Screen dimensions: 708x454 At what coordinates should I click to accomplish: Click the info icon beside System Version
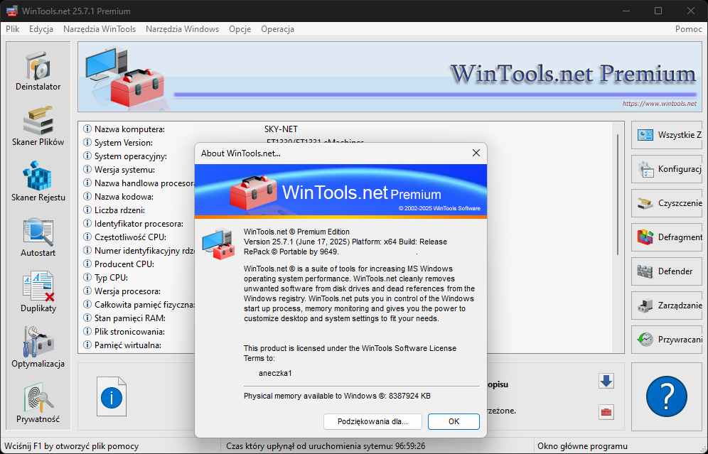point(87,143)
